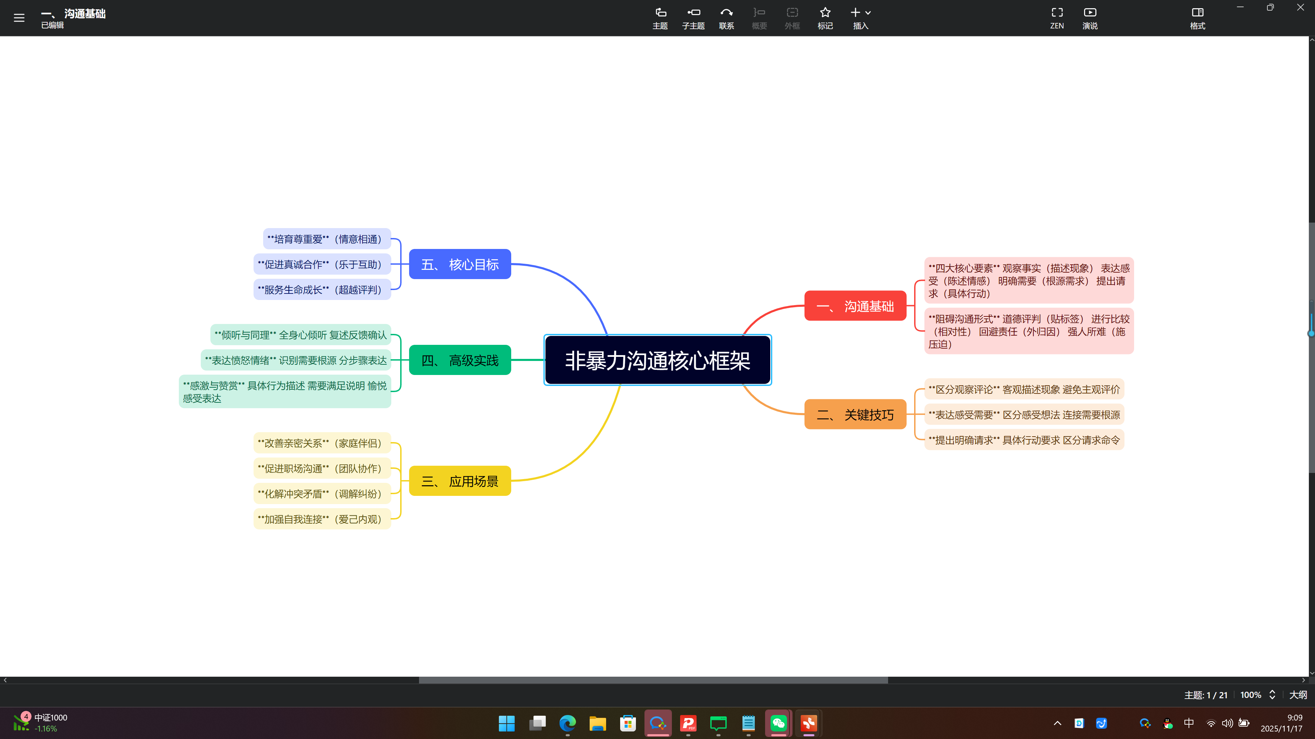This screenshot has height=739, width=1315.
Task: Click the 主题 1/21 topic counter
Action: click(1207, 694)
